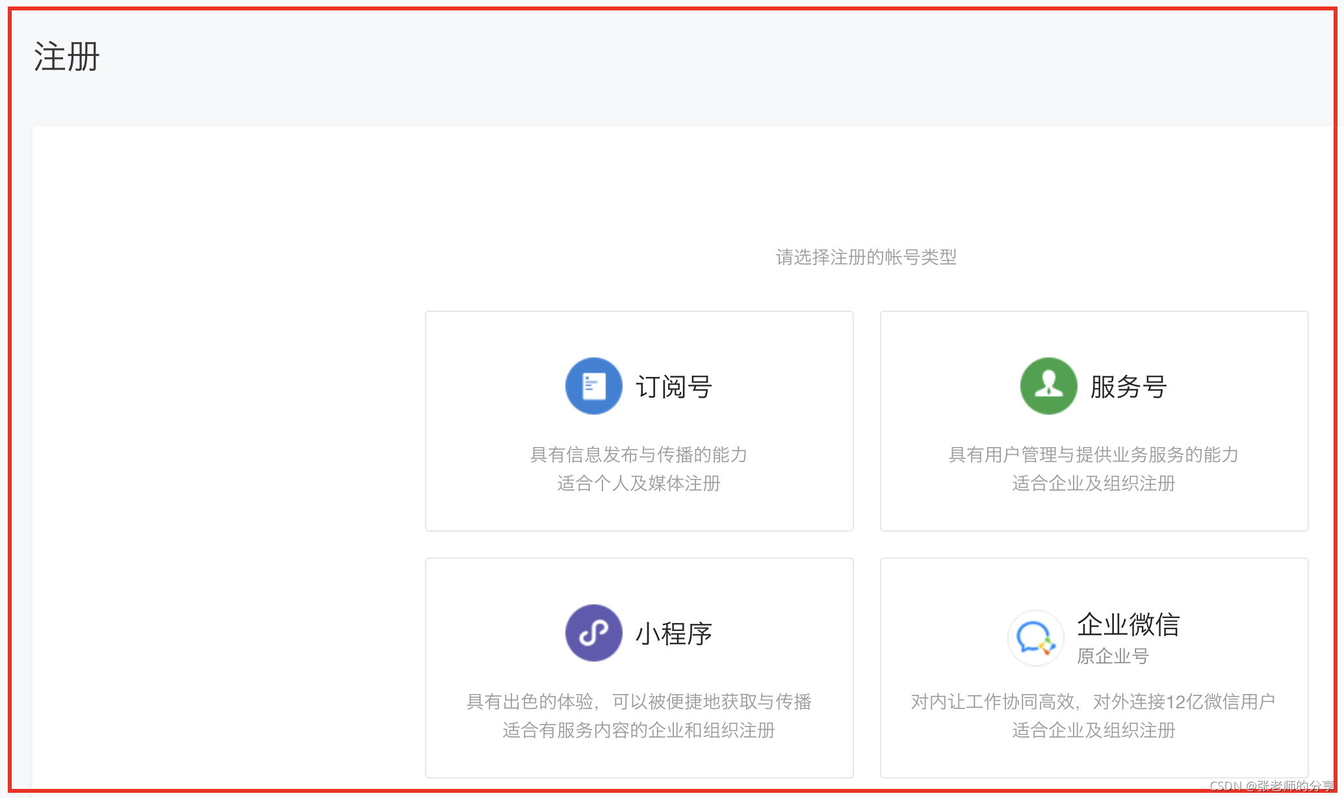Select the 小程序 title text

pyautogui.click(x=674, y=634)
